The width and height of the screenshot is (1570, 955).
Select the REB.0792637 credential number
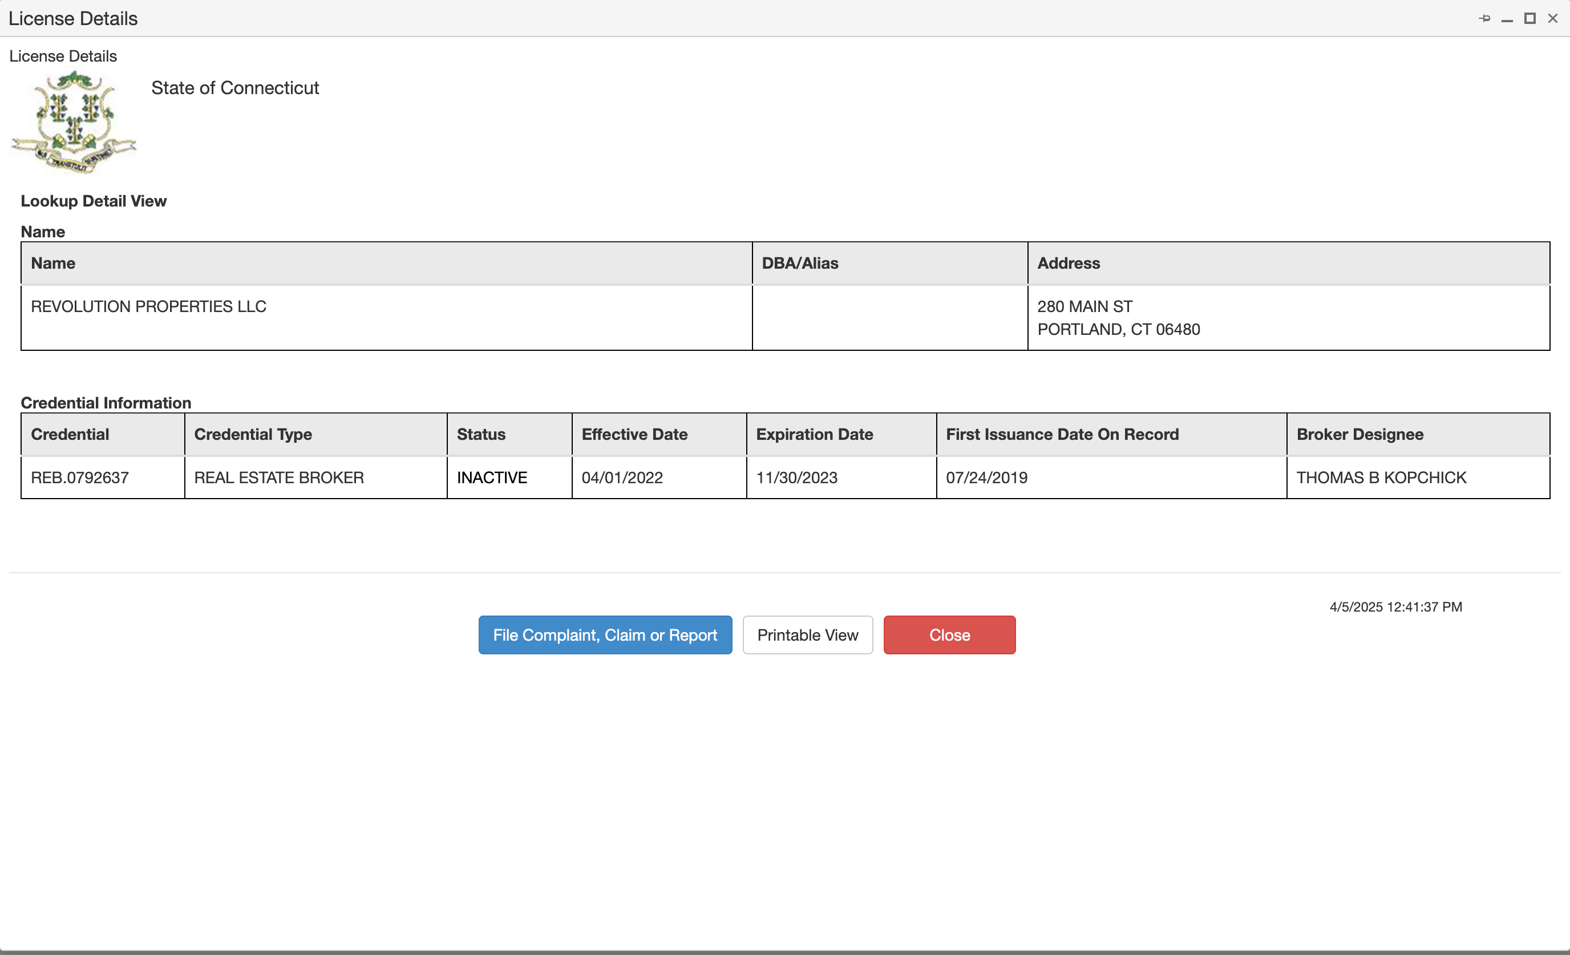pyautogui.click(x=80, y=477)
